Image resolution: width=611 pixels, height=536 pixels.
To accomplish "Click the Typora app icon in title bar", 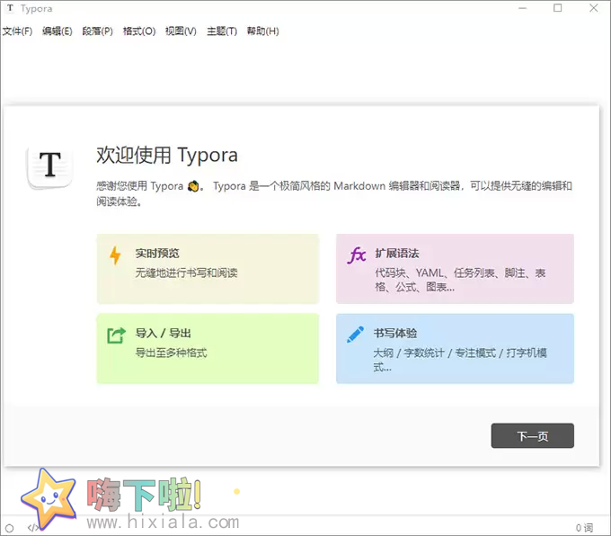I will [10, 8].
